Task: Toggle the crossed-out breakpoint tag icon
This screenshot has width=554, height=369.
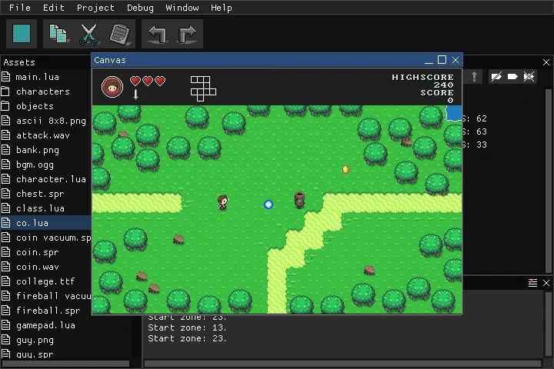Action: coord(529,76)
